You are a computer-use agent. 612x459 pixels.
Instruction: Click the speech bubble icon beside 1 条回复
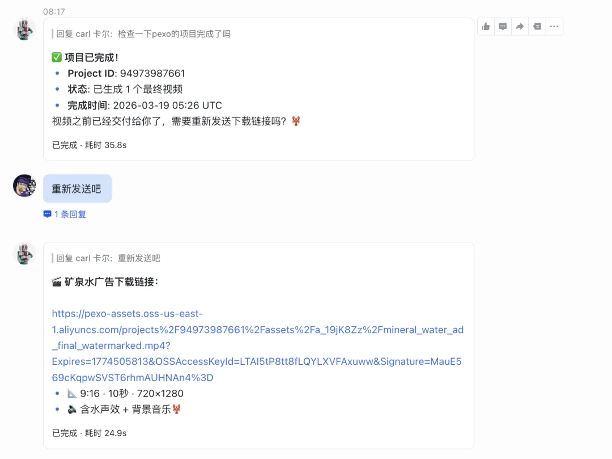47,214
